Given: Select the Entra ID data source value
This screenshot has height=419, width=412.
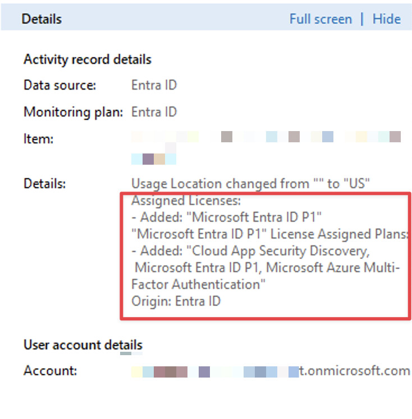Looking at the screenshot, I should pyautogui.click(x=154, y=86).
